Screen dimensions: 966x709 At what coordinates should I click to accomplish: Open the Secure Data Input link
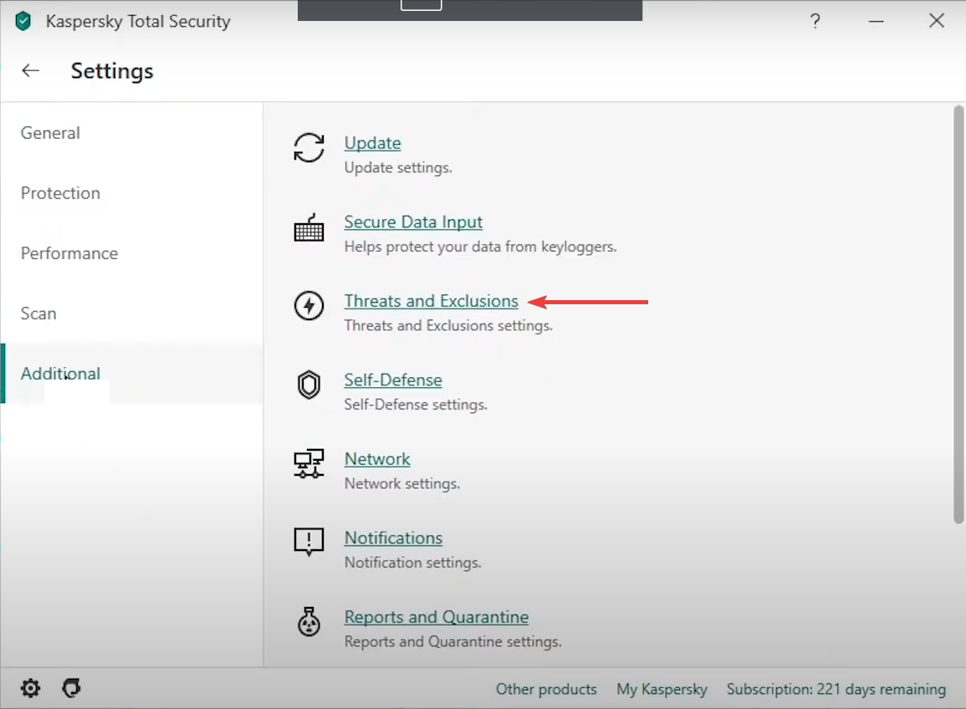coord(413,222)
